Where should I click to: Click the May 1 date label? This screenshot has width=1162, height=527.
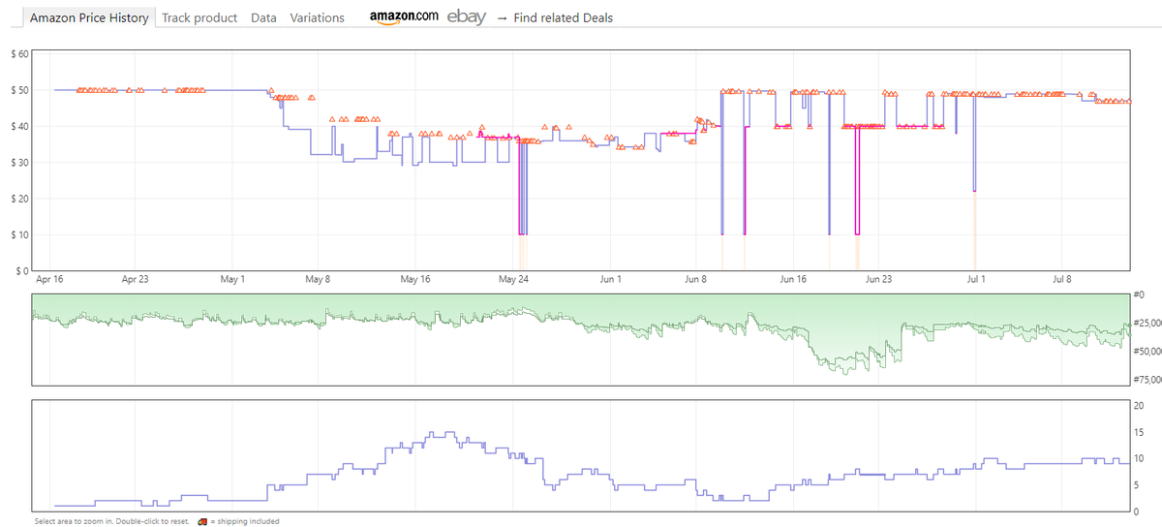[x=233, y=279]
